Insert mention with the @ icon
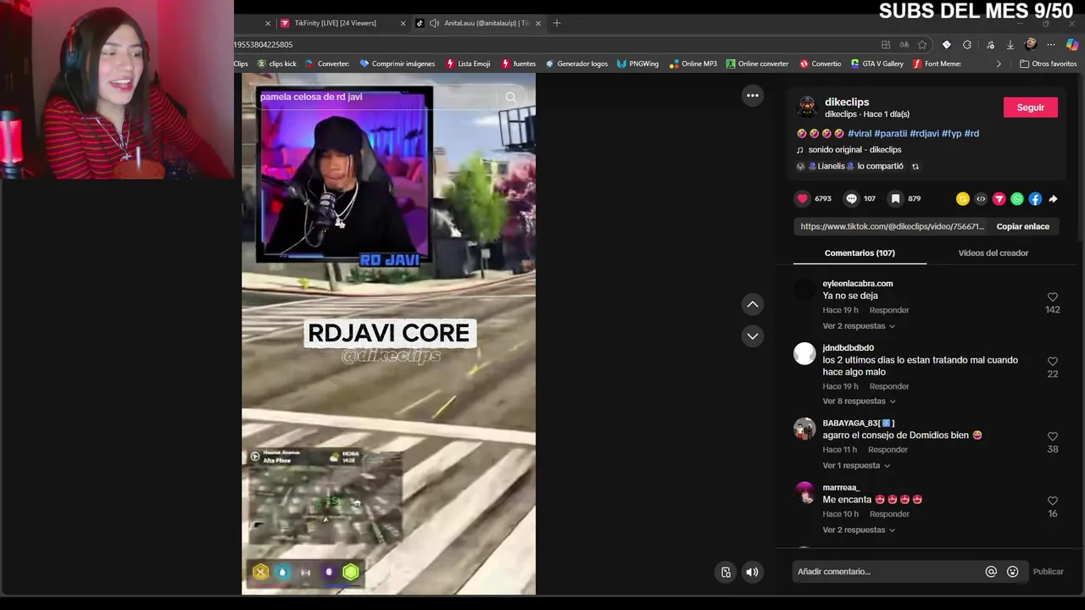1085x610 pixels. (991, 572)
